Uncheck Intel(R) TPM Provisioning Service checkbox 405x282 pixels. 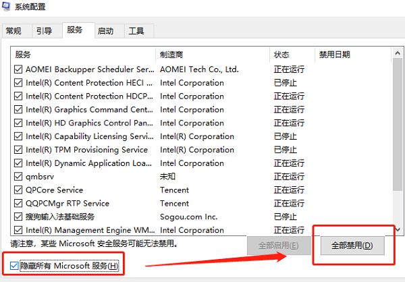click(18, 150)
